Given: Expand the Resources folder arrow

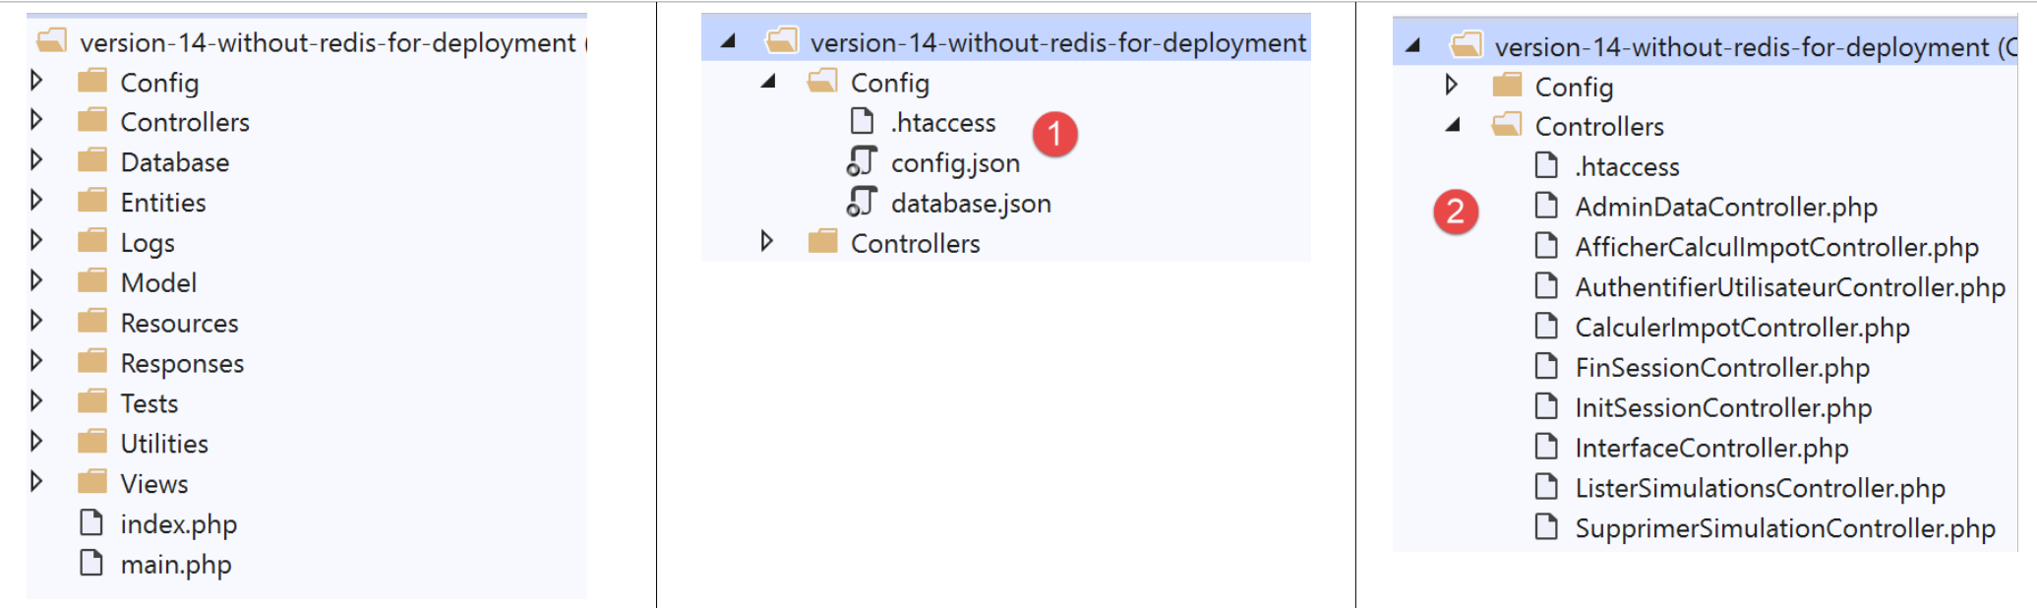Looking at the screenshot, I should point(37,322).
